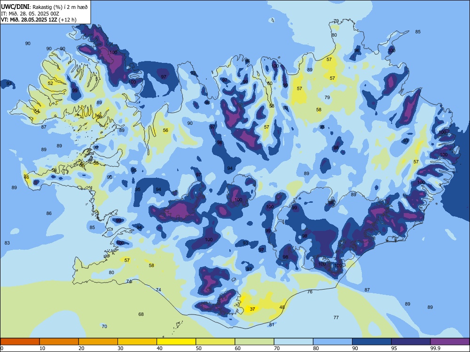Click the 10–20 orange legend swatch

[x=59, y=342]
